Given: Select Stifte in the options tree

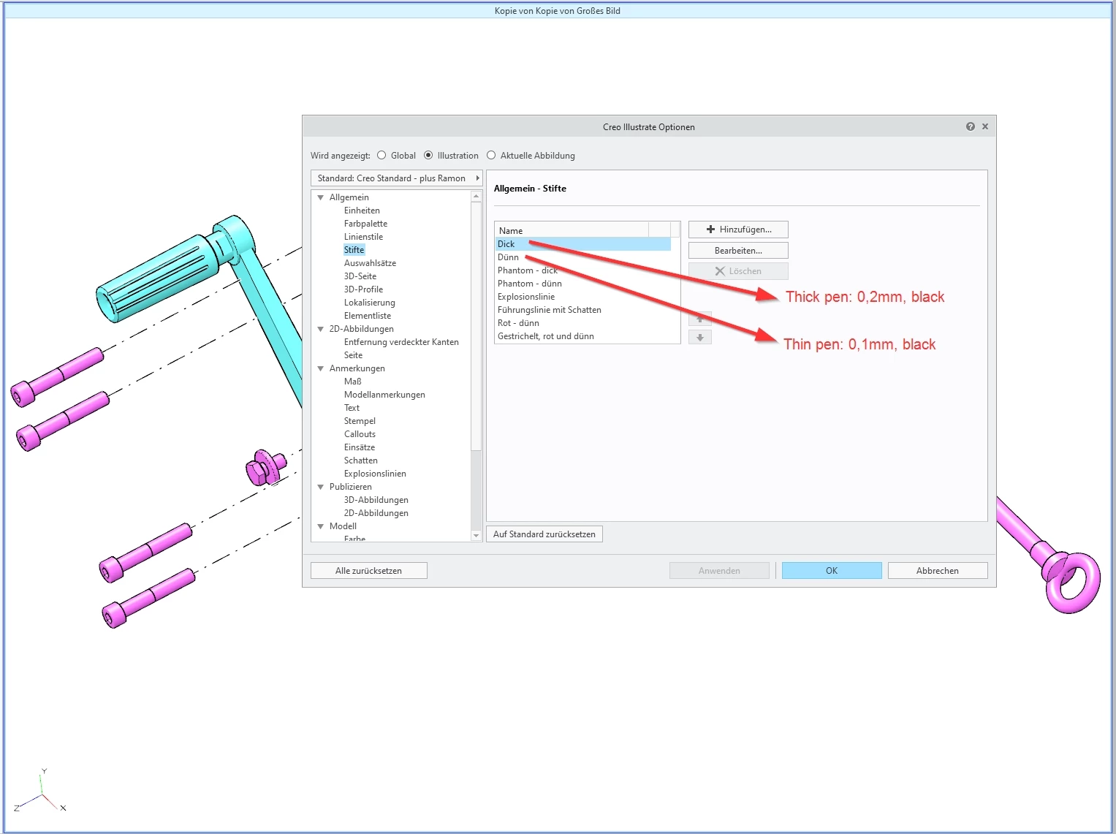Looking at the screenshot, I should 354,250.
